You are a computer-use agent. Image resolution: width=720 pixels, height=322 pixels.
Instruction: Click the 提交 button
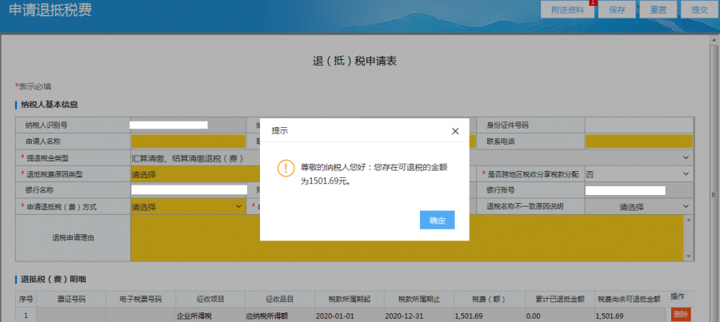[700, 10]
